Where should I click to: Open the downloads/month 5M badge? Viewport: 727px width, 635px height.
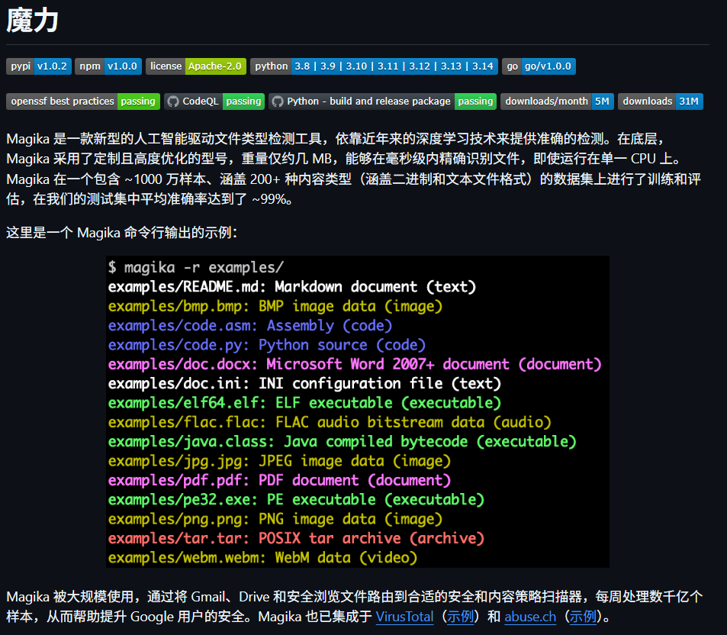point(557,102)
